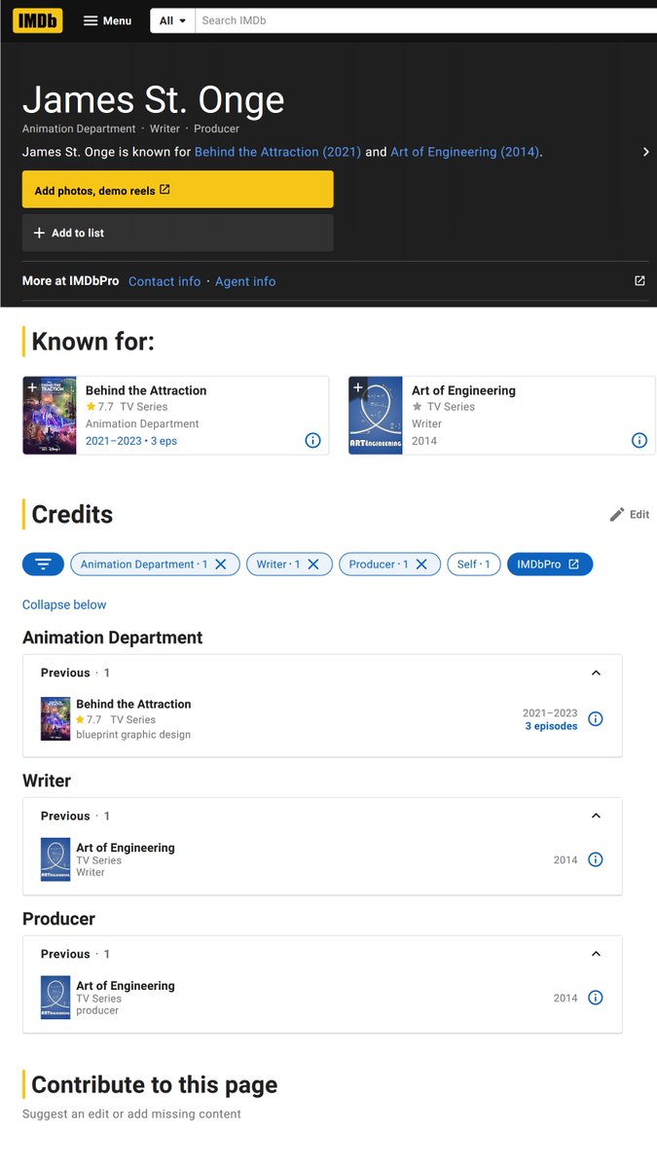
Task: Open Art of Engineering title in Known for
Action: coord(463,390)
